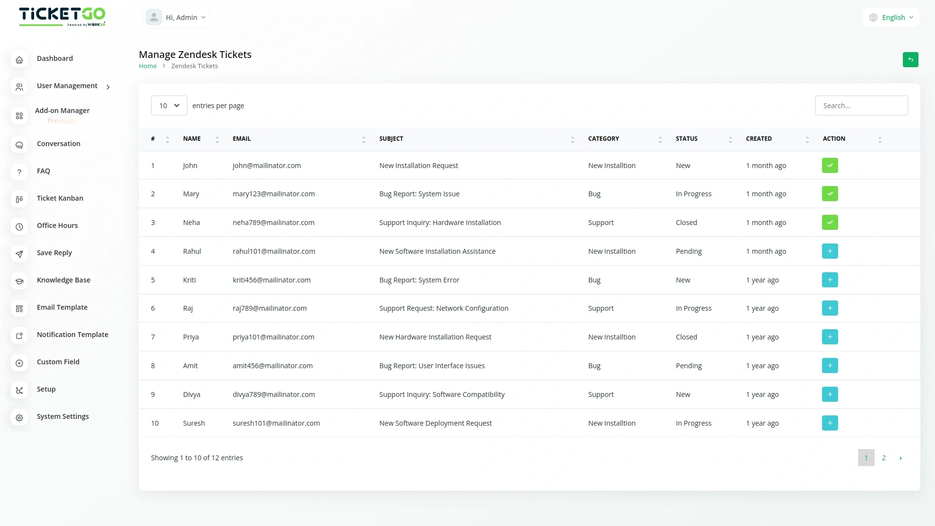Click the Save Reply paper plane icon
Viewport: 935px width, 526px height.
19,254
